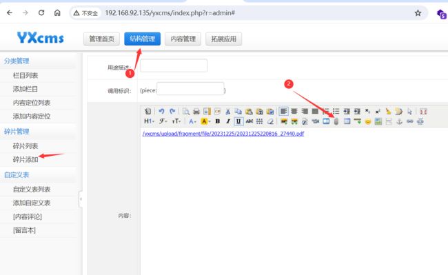Toggle underline formatting

(x=238, y=121)
